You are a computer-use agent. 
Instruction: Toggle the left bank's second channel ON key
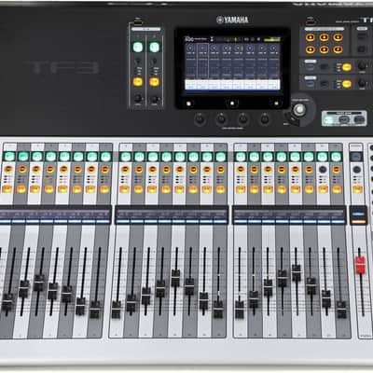[x=21, y=189]
